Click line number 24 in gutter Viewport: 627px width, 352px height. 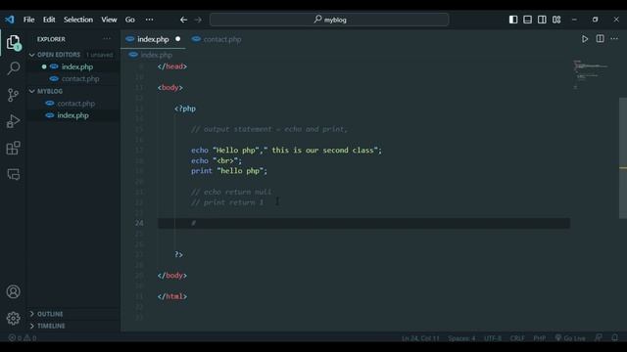click(139, 223)
